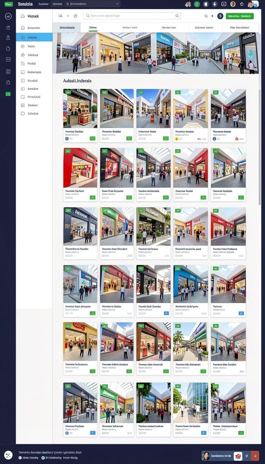Select the green square icon in dark rail

[x=8, y=94]
